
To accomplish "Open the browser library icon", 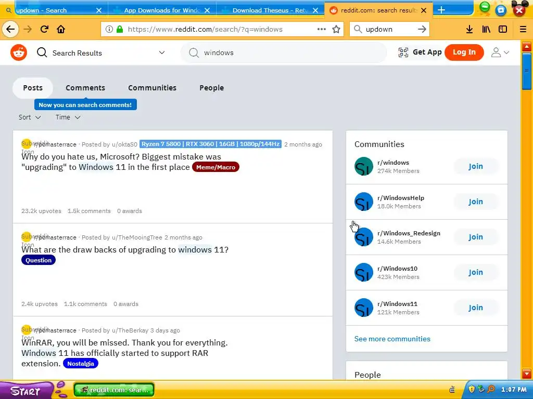I will click(x=486, y=29).
